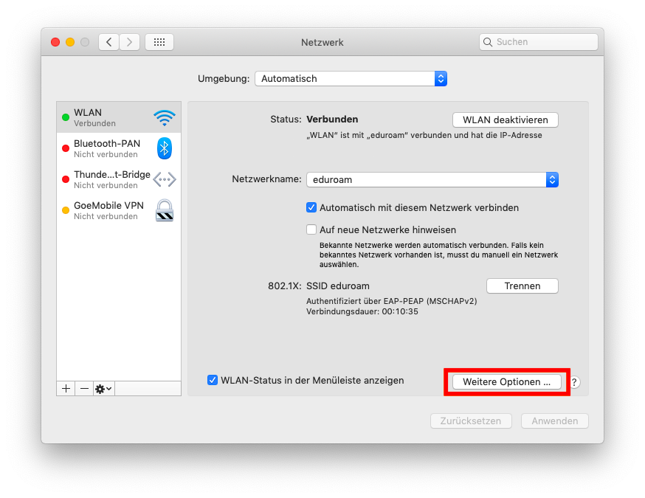The height and width of the screenshot is (498, 645).
Task: Remove selected service with minus icon
Action: [84, 389]
